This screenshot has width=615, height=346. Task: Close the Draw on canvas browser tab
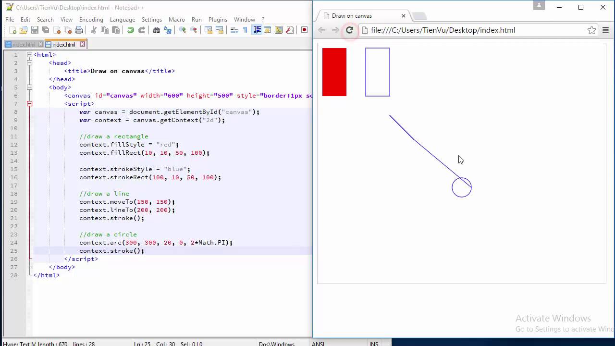tap(404, 16)
